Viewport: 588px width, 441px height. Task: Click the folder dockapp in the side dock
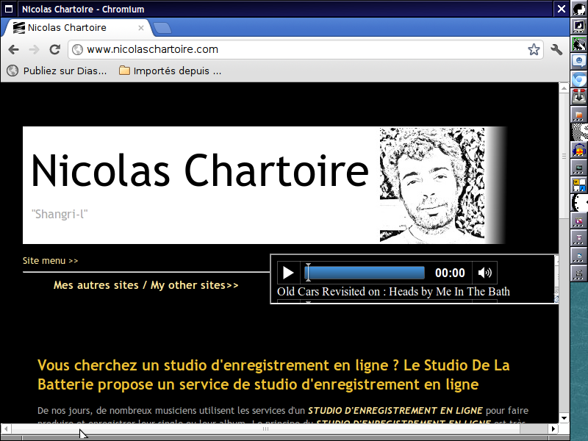[579, 114]
